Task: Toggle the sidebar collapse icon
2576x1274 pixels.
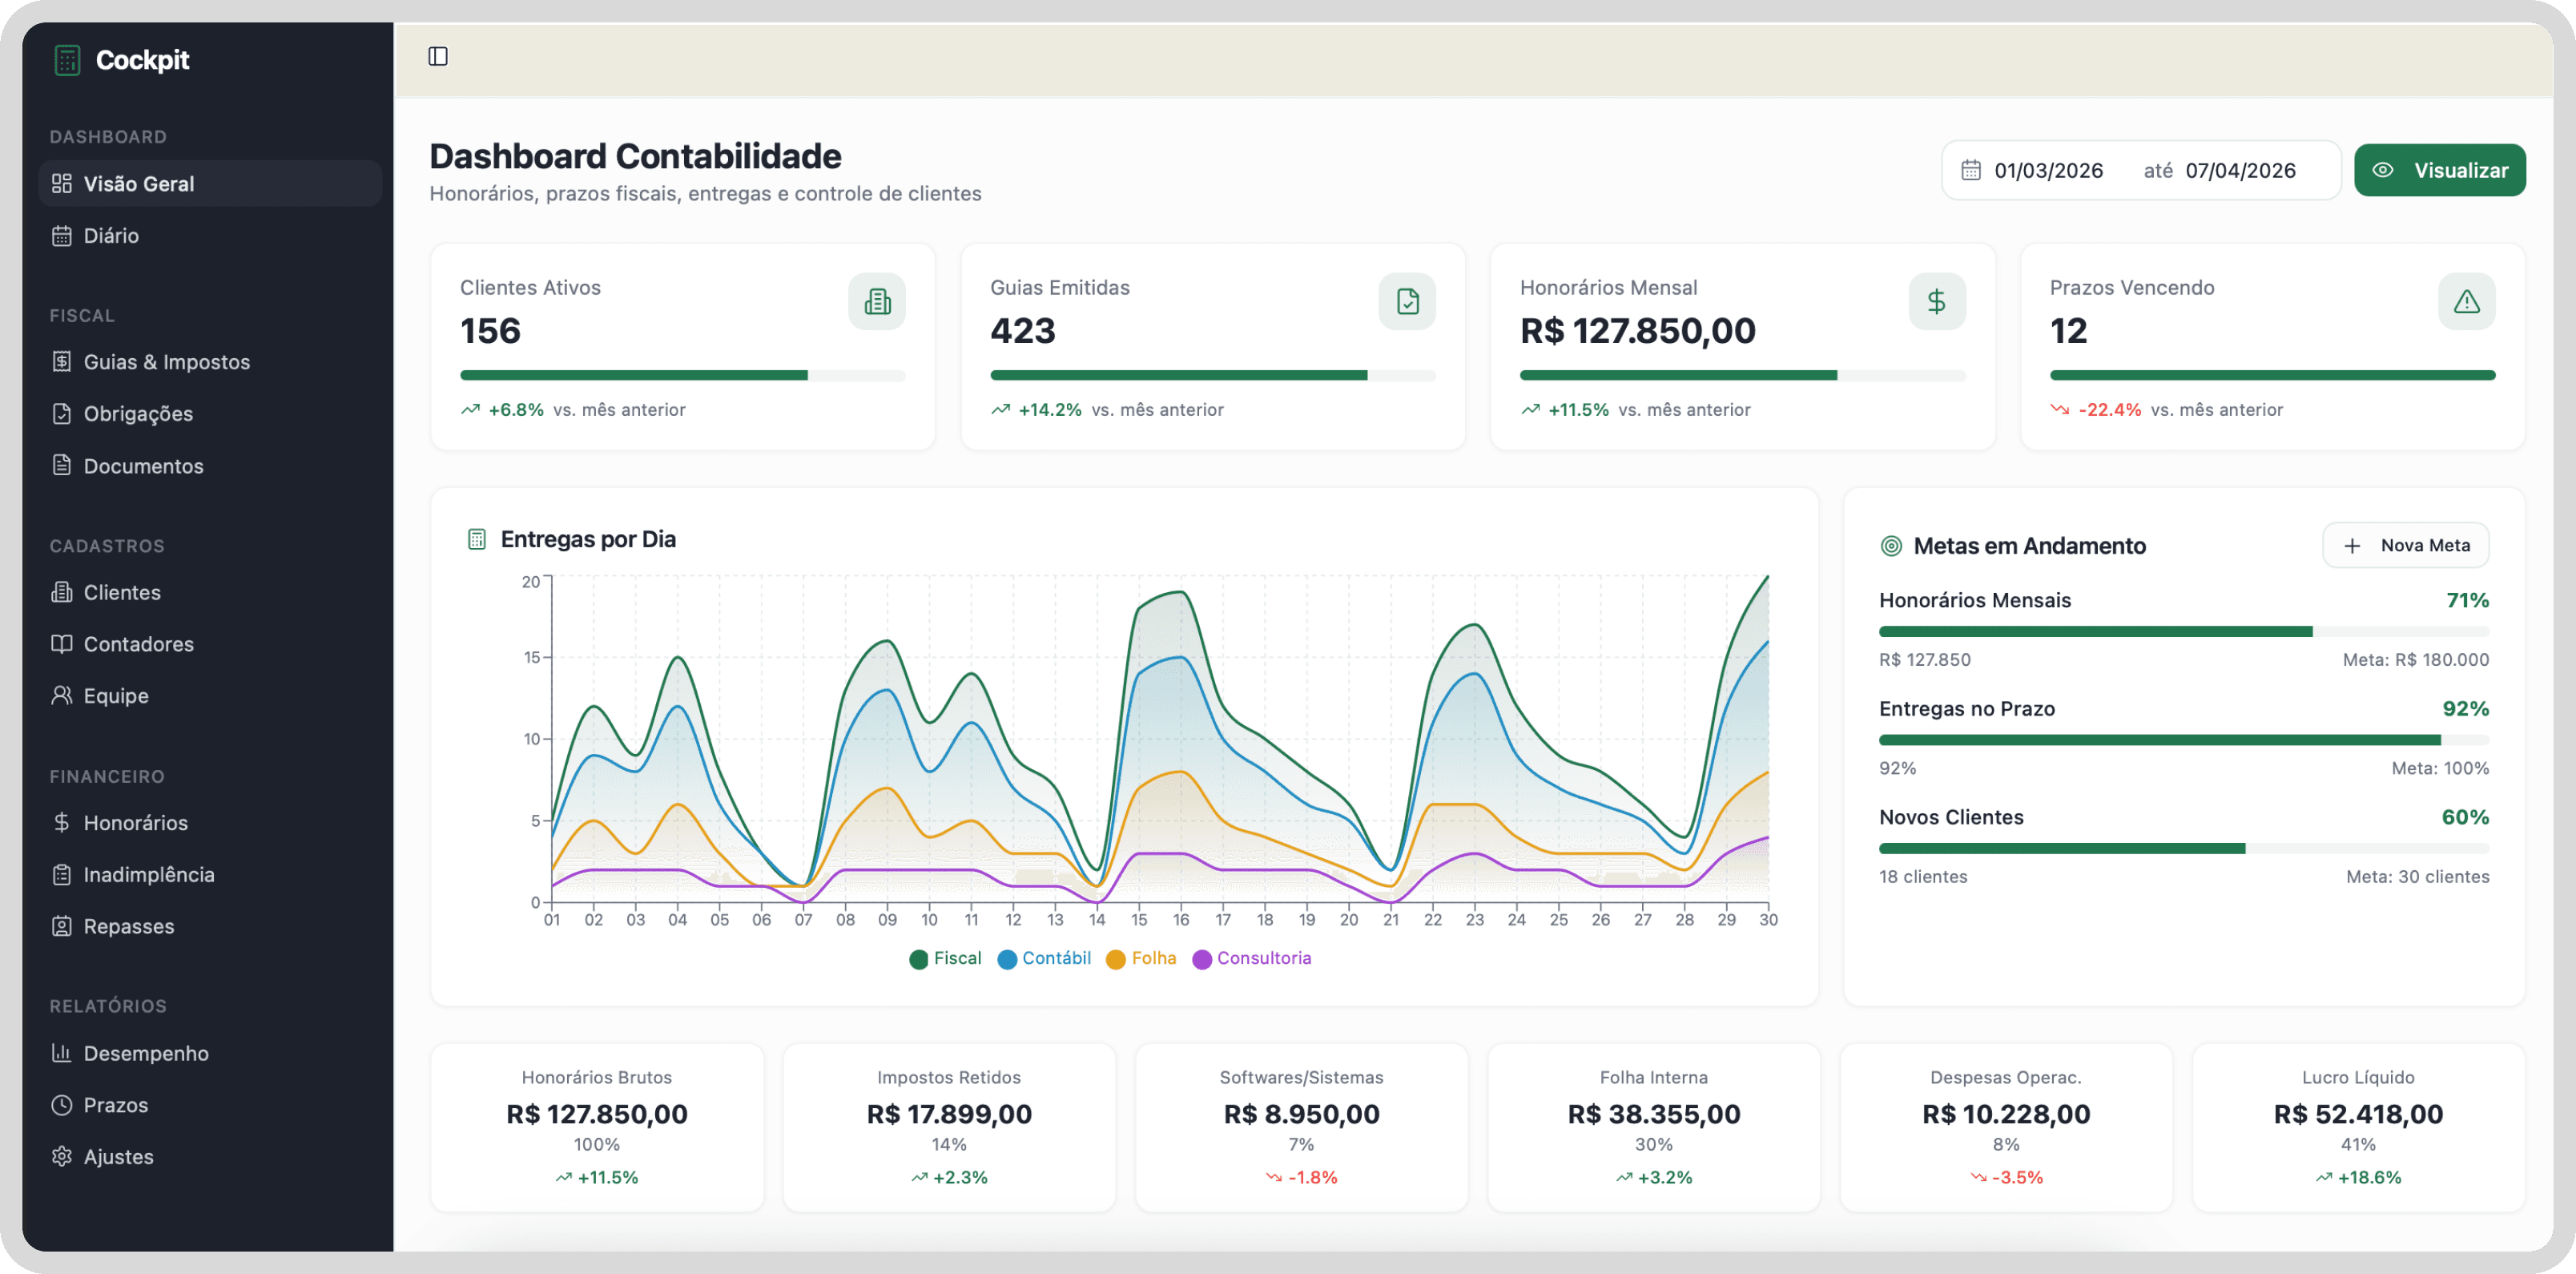Action: click(438, 57)
